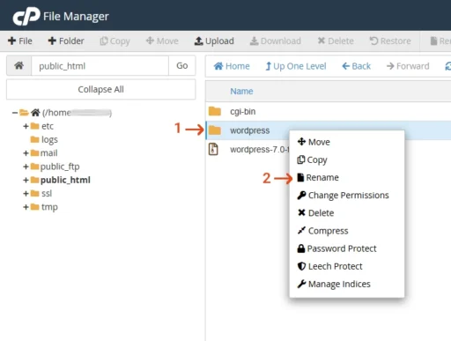Click the Forward navigation link
Screen dimensions: 451x341
pos(408,66)
